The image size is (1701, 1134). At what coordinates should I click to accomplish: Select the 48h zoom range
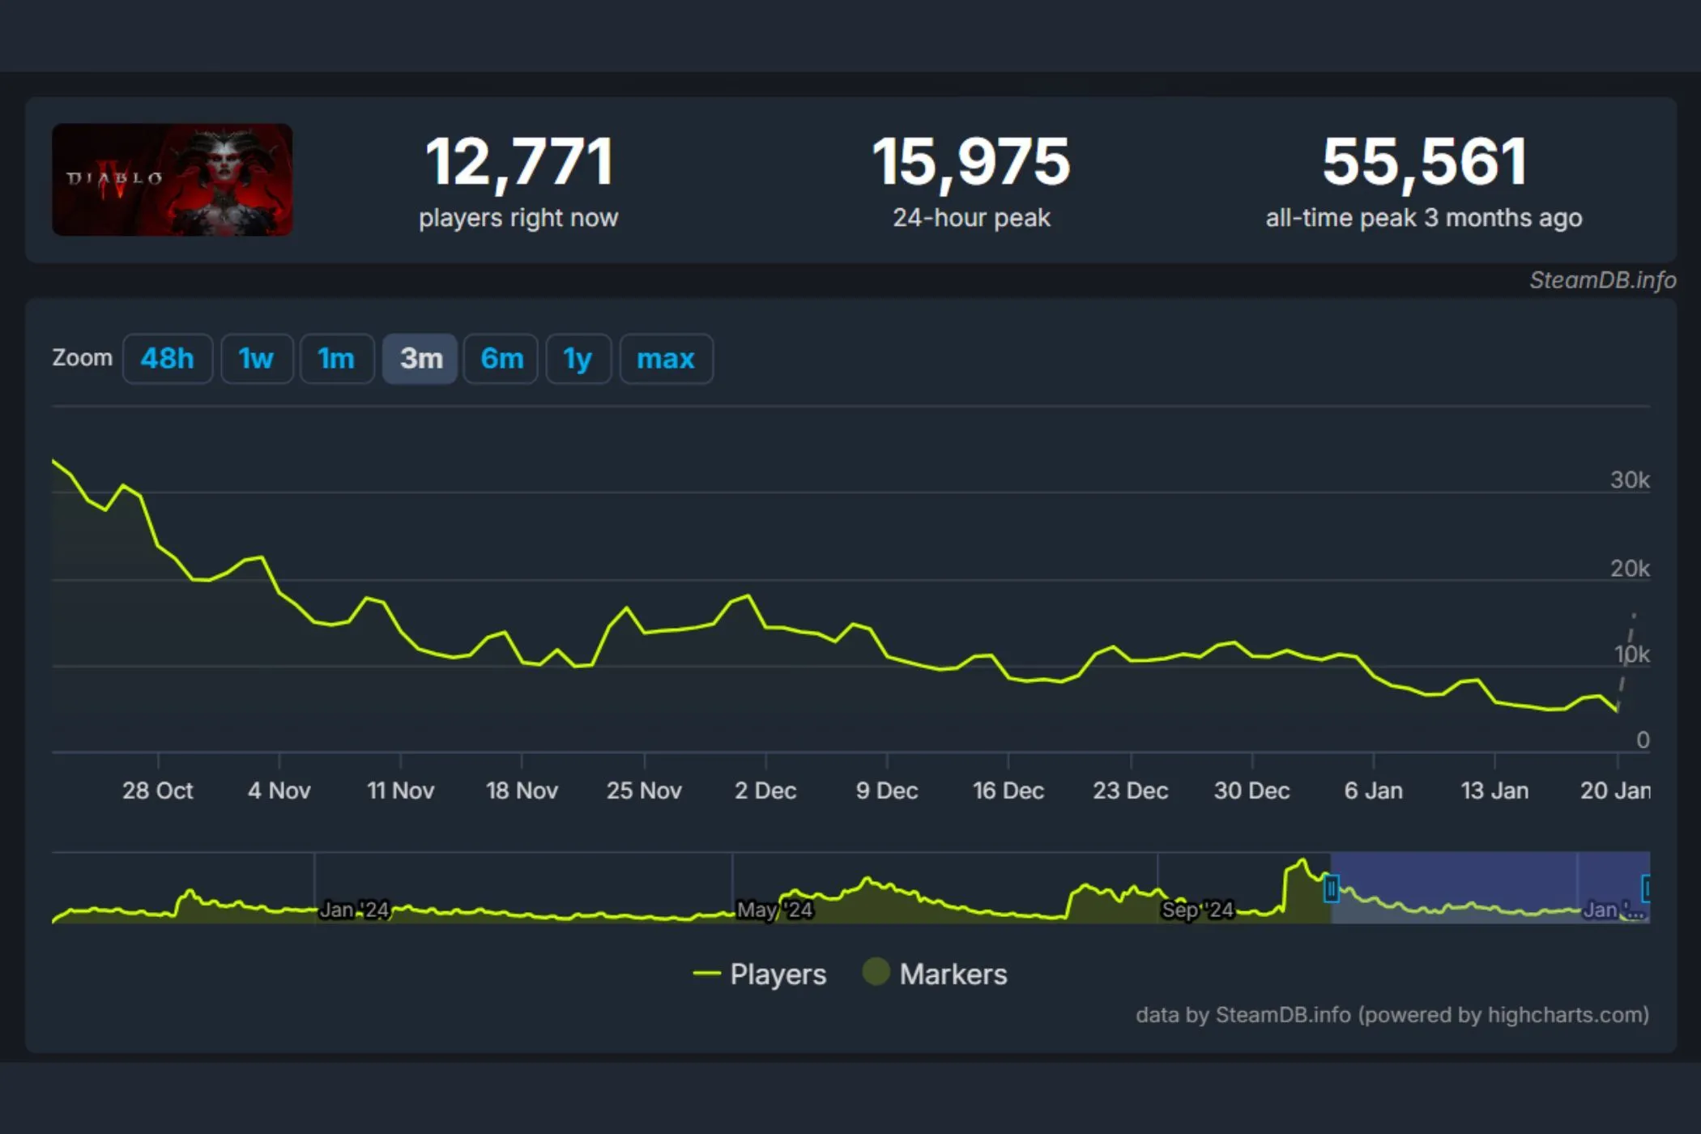coord(168,359)
